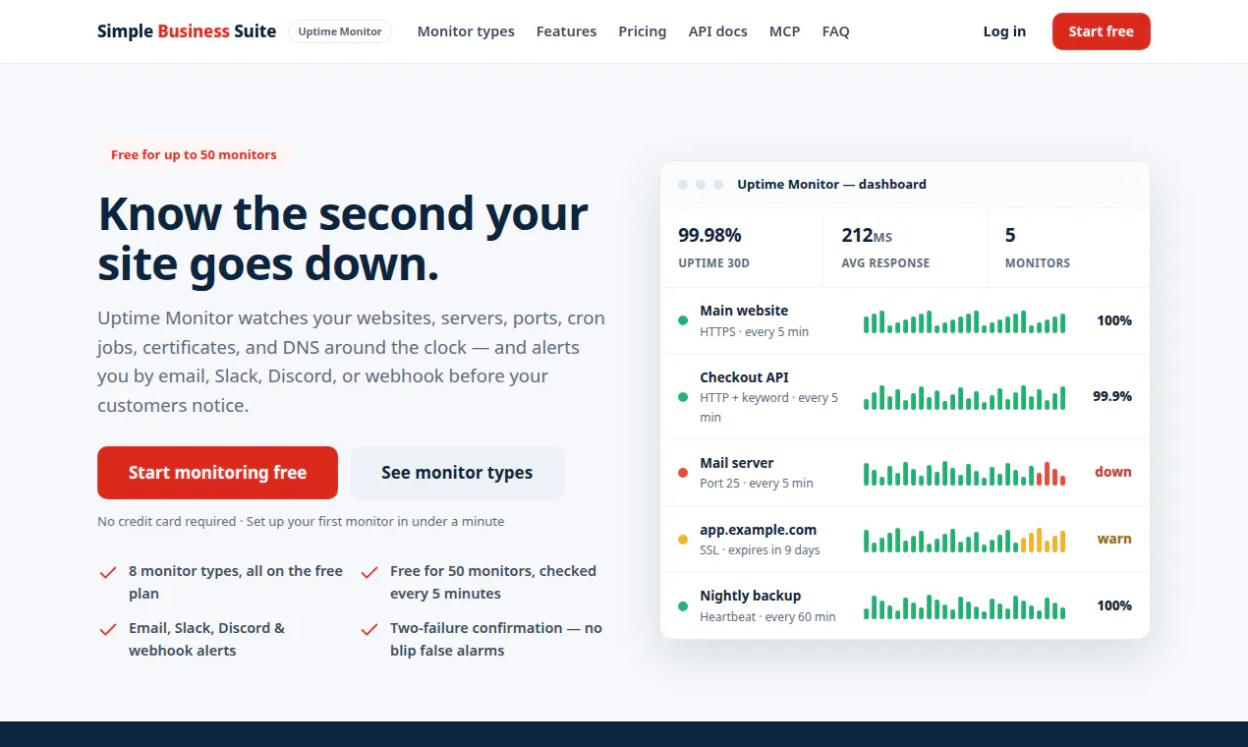This screenshot has width=1248, height=747.
Task: Go to Pricing in the navigation
Action: (643, 31)
